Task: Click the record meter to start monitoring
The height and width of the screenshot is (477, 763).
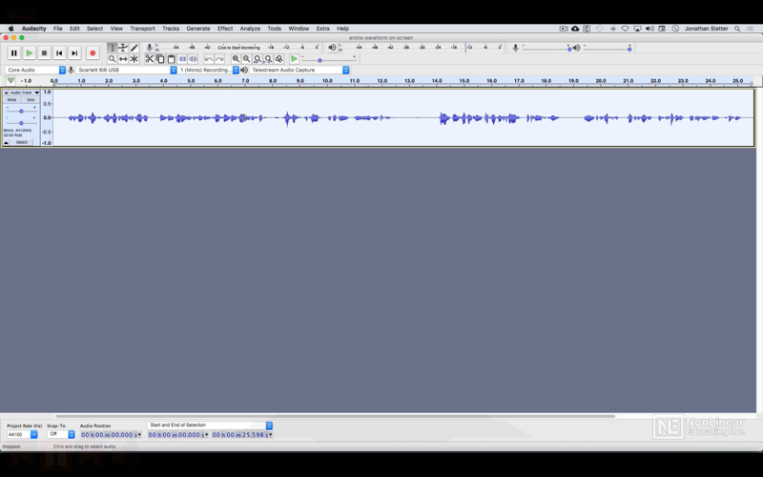Action: (238, 47)
